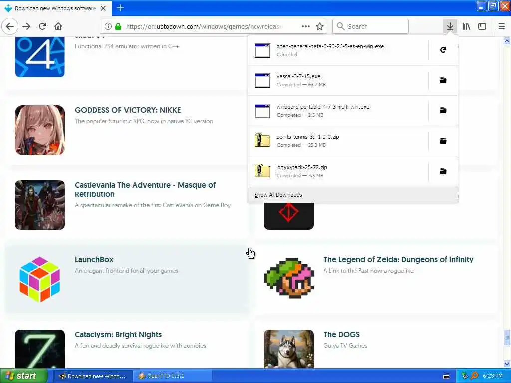Open the page actions three-dot menu
Screen dimensions: 511x383
pyautogui.click(x=306, y=27)
